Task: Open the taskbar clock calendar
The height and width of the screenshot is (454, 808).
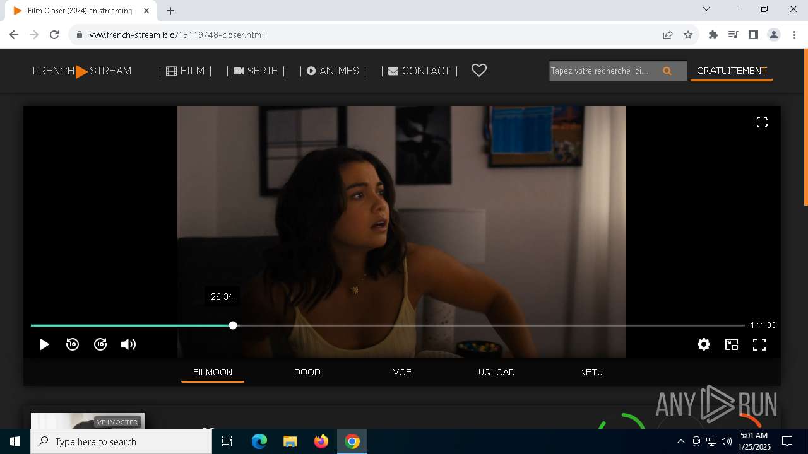Action: (754, 441)
